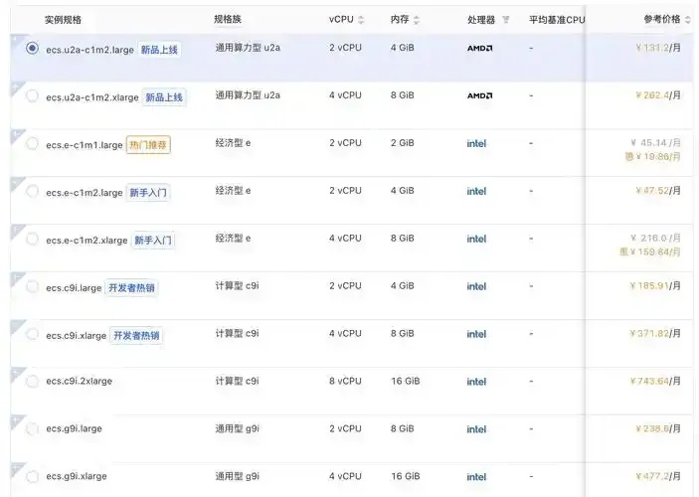Click 热门推荐 tag on ecs.e-c1m1.large
699x497 pixels.
[x=148, y=145]
